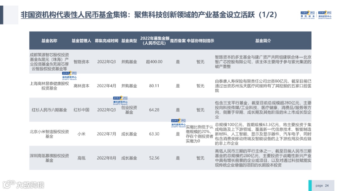
Task: Click the 基金管理人 column header
Action: click(81, 41)
